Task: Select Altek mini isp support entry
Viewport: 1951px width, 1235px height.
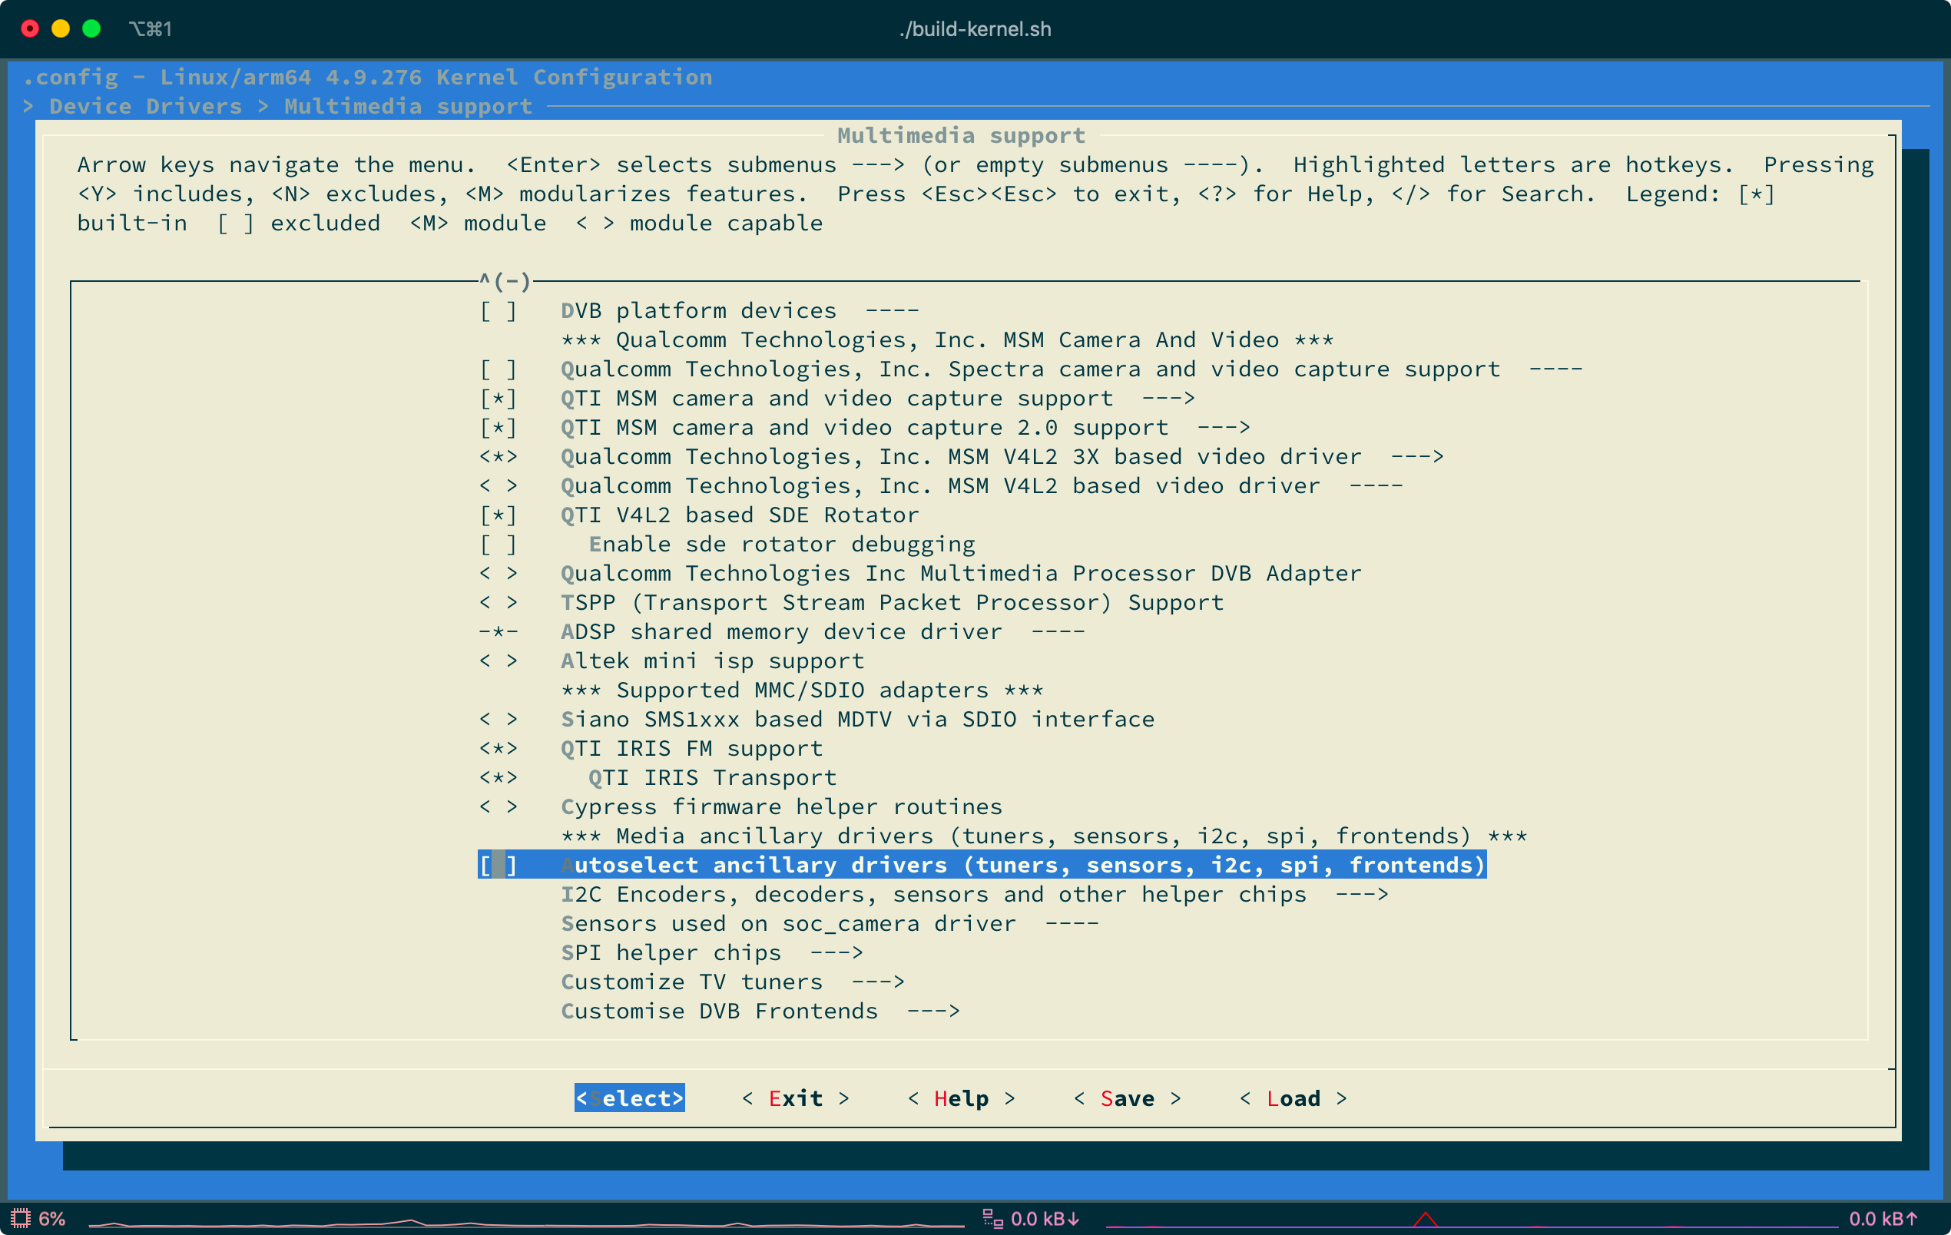Action: (x=711, y=661)
